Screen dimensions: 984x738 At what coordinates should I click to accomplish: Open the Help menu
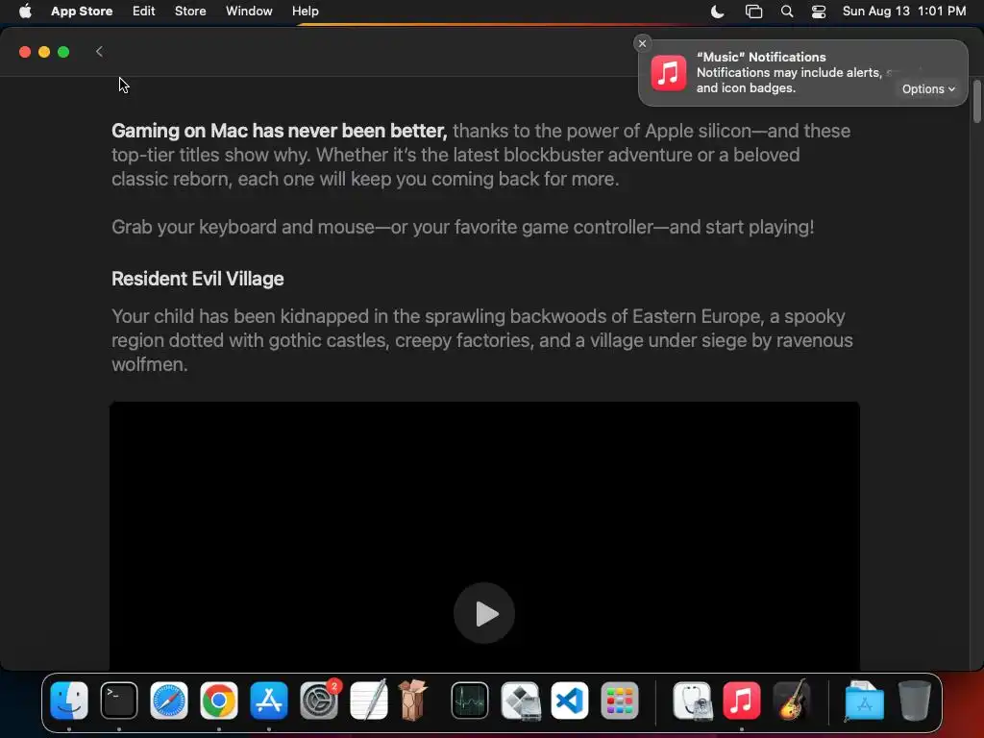(305, 12)
